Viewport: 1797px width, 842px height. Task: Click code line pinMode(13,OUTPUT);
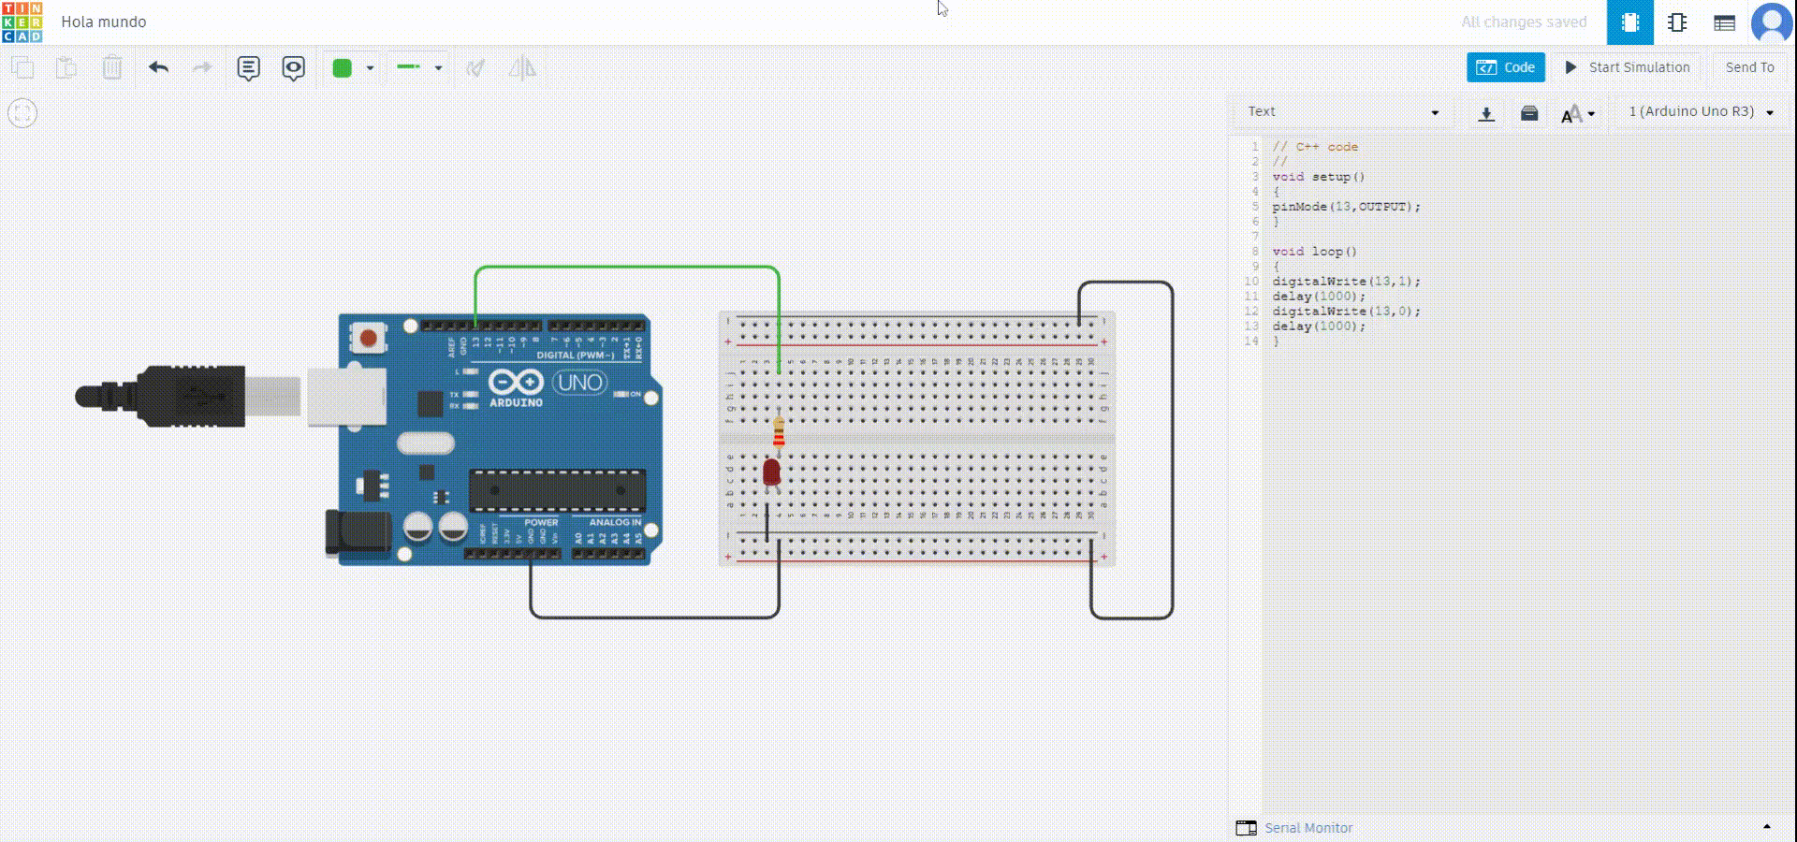click(x=1346, y=207)
